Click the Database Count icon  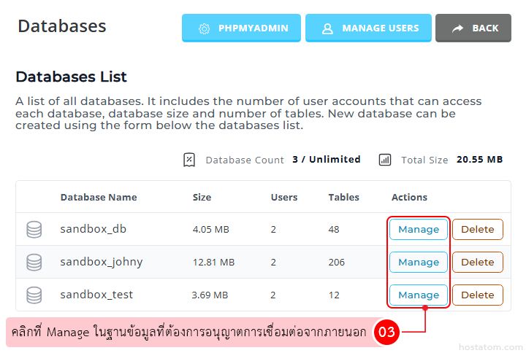(189, 160)
